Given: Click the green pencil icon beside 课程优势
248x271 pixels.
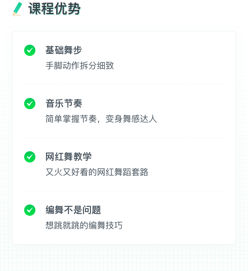Looking at the screenshot, I should tap(18, 9).
